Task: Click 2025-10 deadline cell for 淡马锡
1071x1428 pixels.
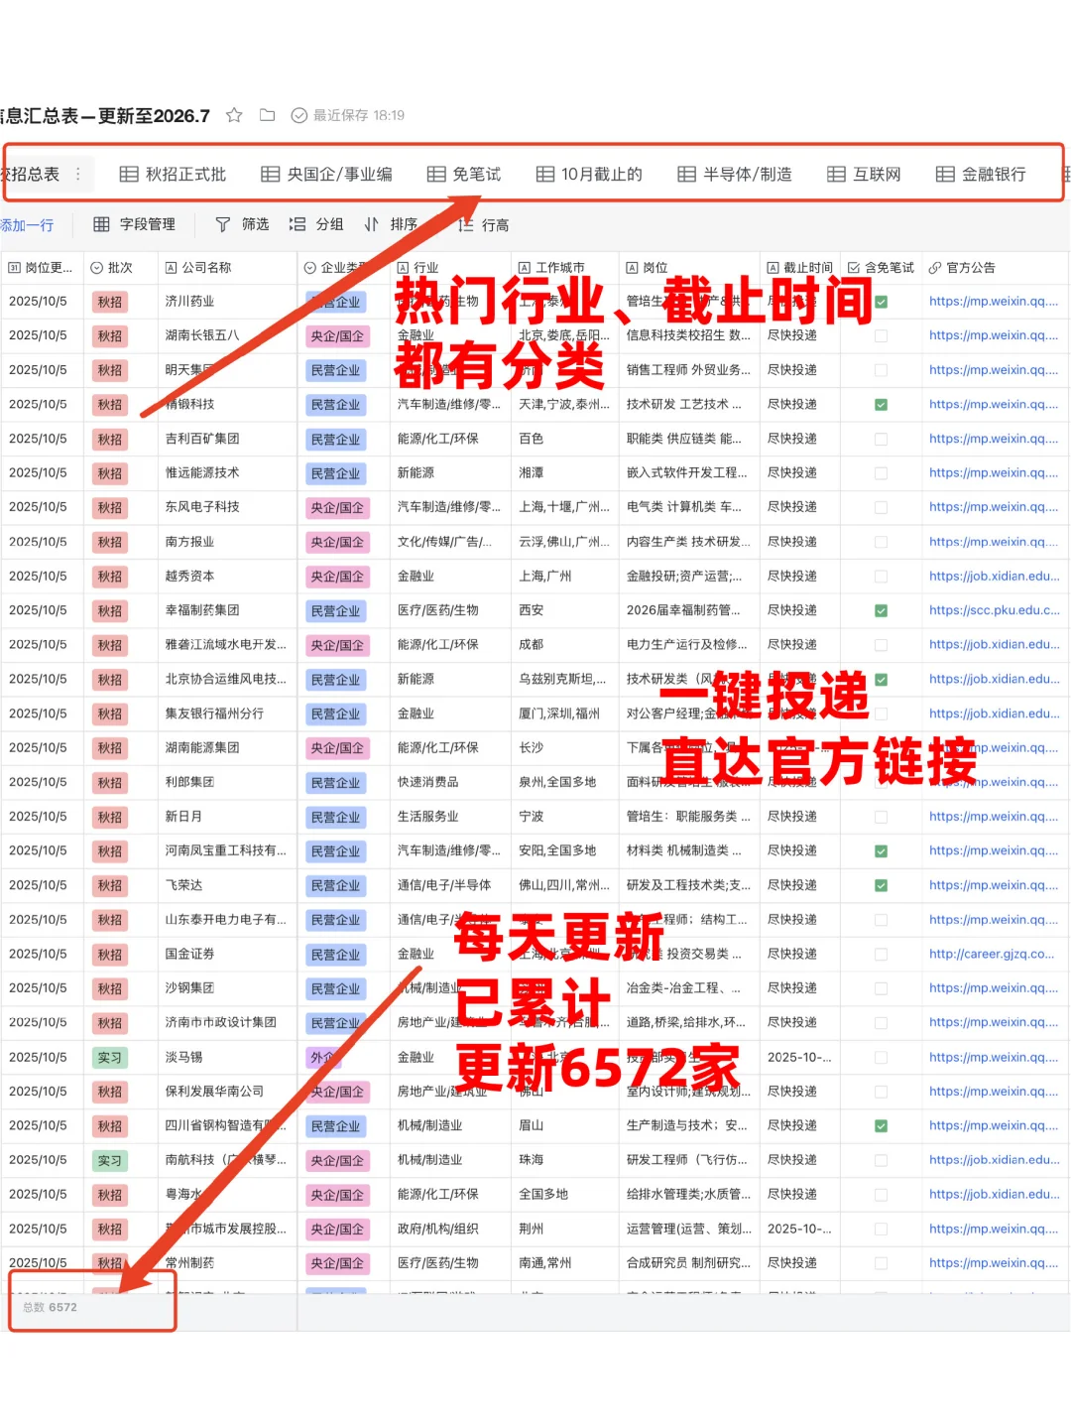Action: click(799, 1057)
